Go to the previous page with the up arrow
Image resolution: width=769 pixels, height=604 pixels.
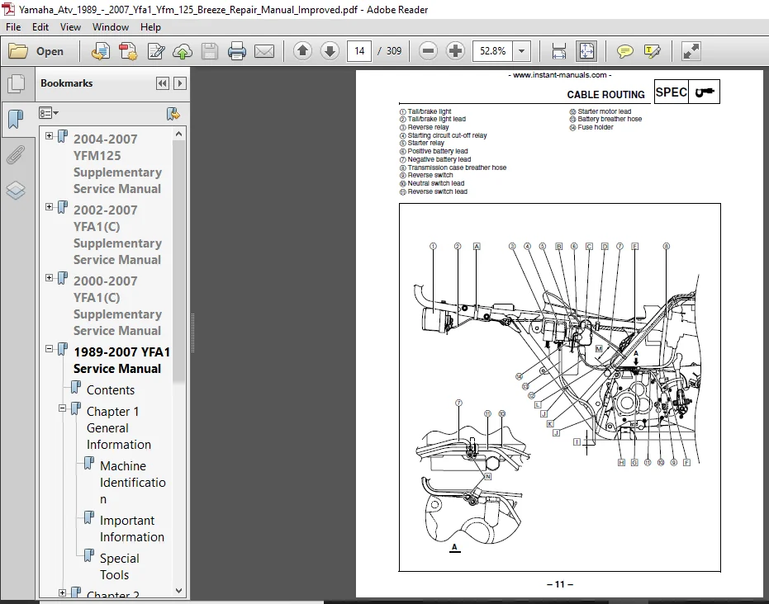pos(302,51)
